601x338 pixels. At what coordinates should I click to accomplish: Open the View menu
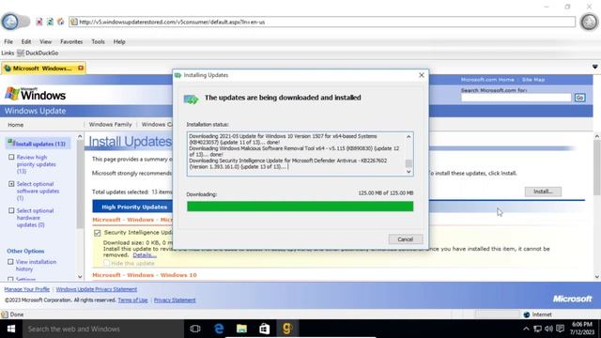(x=45, y=41)
